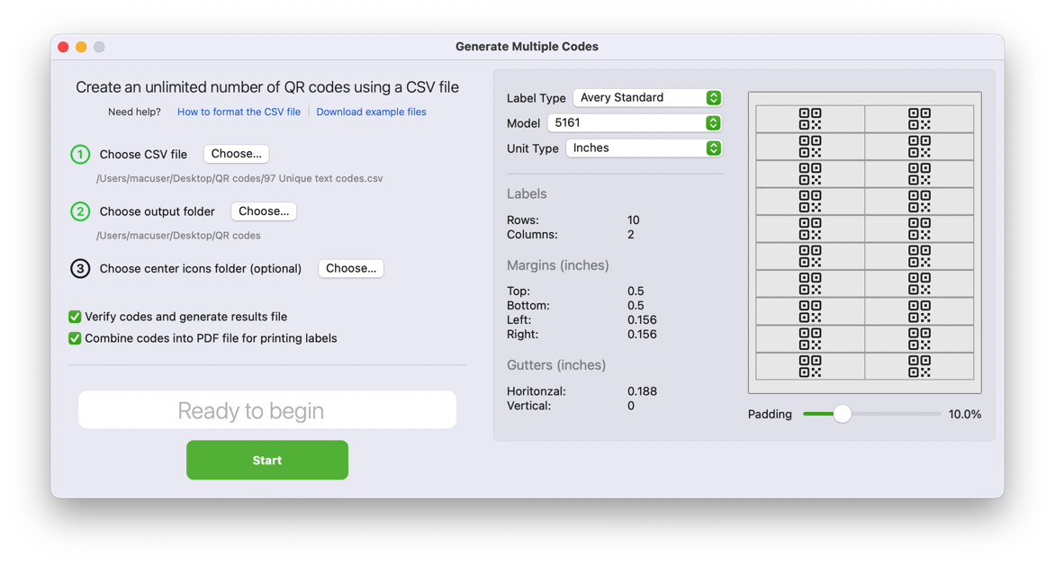Click the CSV file path text

239,178
